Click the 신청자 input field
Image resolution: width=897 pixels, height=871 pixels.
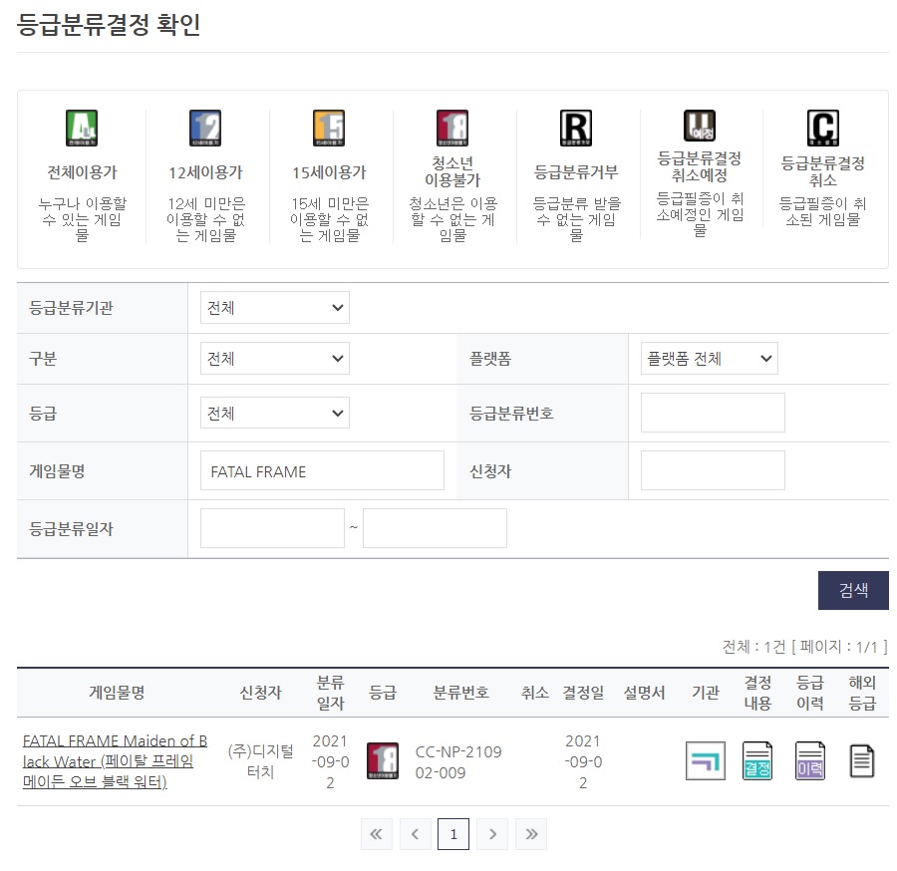point(713,470)
